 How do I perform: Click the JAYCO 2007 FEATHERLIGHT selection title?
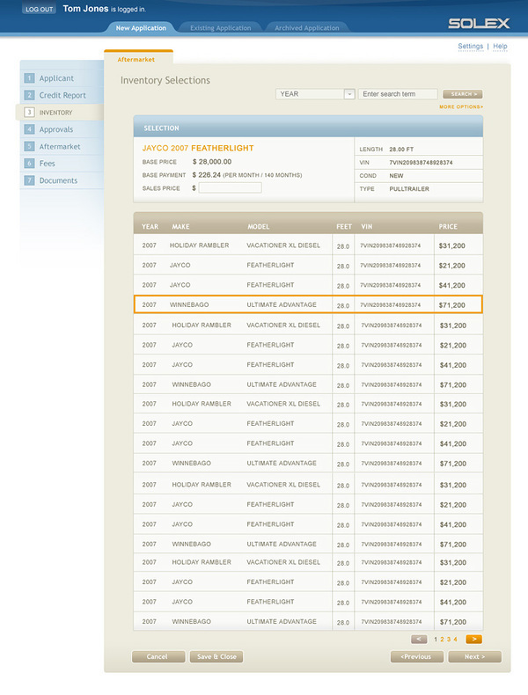(x=198, y=148)
